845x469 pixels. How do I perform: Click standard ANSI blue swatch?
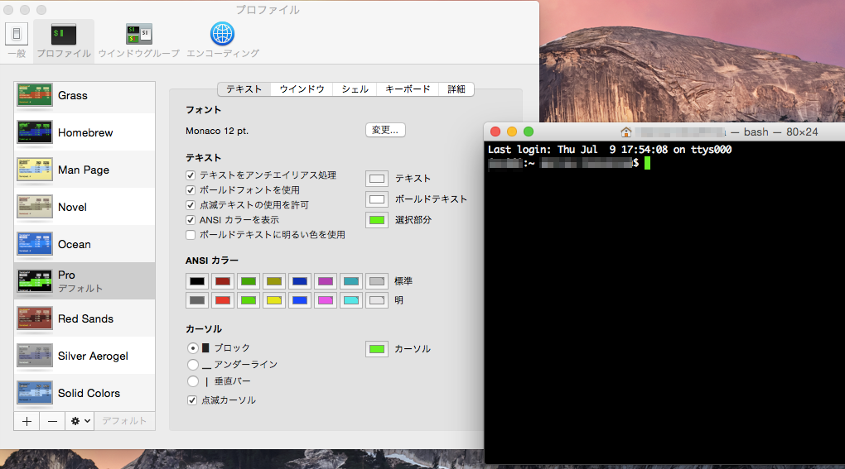point(300,280)
